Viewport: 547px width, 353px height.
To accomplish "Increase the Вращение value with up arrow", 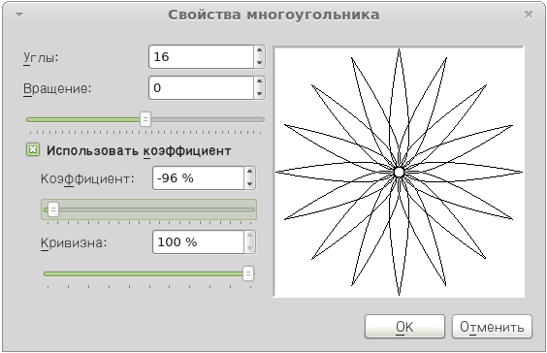I will (x=259, y=81).
